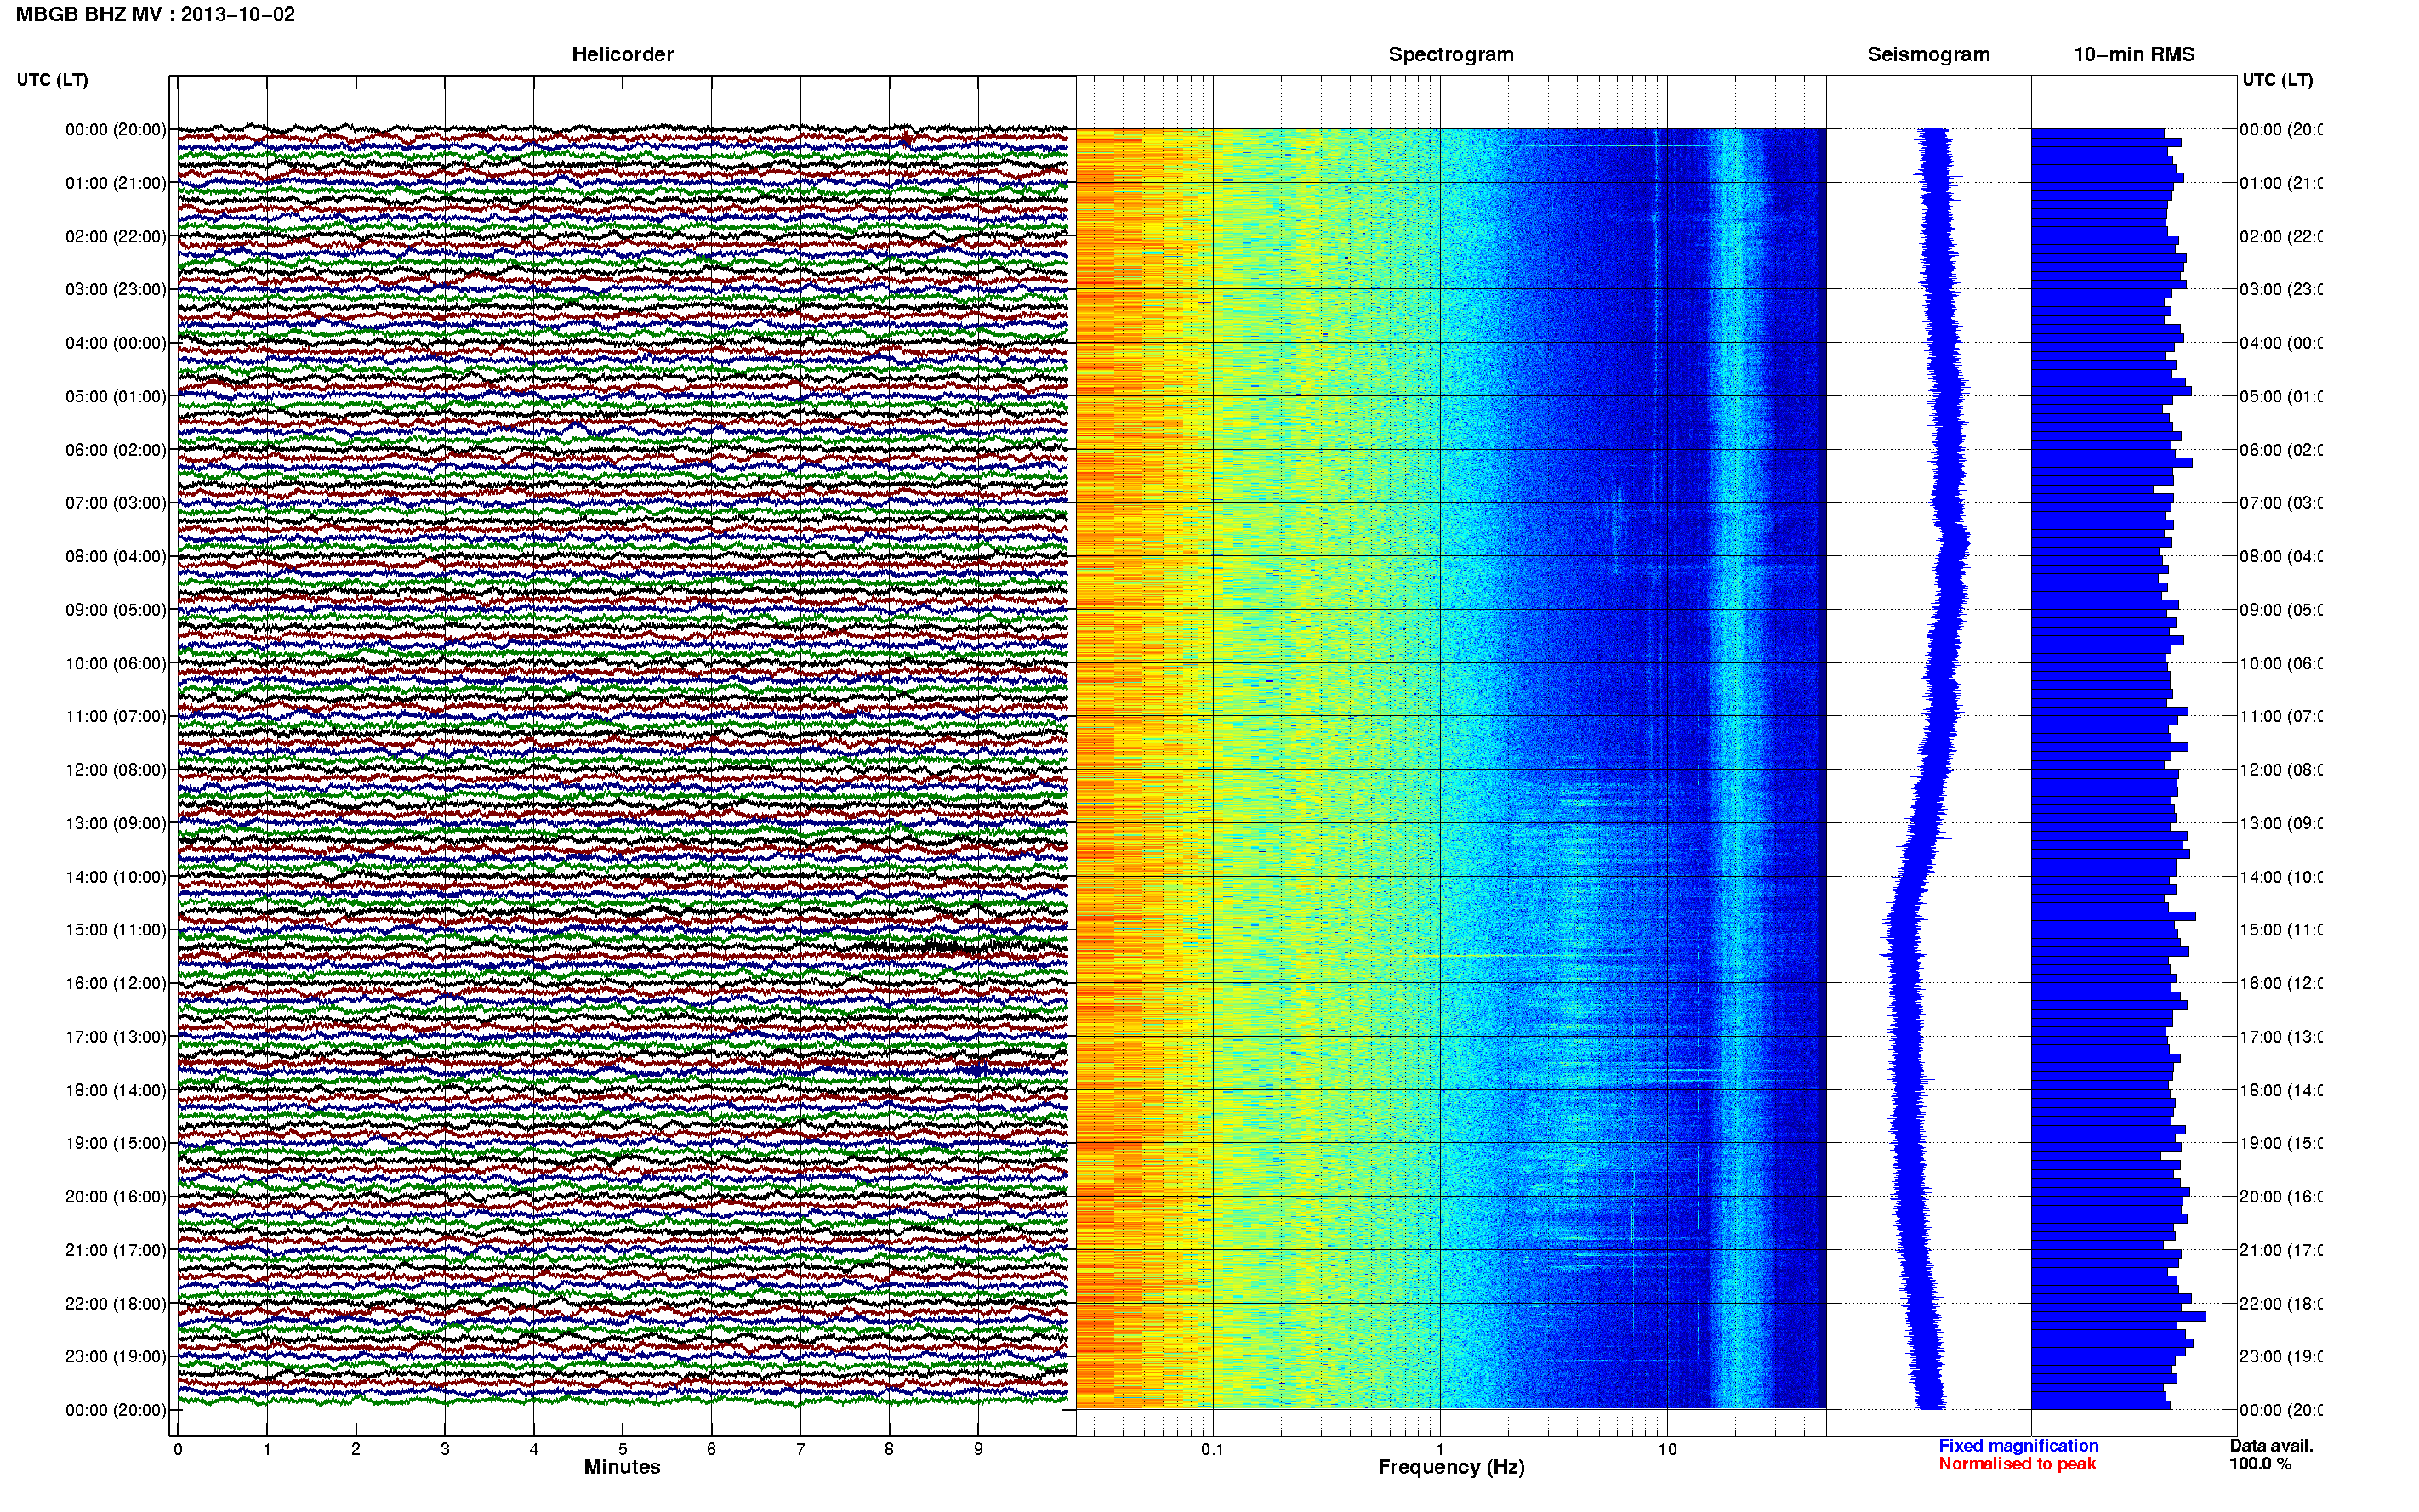Click the left 21:00 (17:00) time label
2419x1512 pixels.
click(x=116, y=1250)
